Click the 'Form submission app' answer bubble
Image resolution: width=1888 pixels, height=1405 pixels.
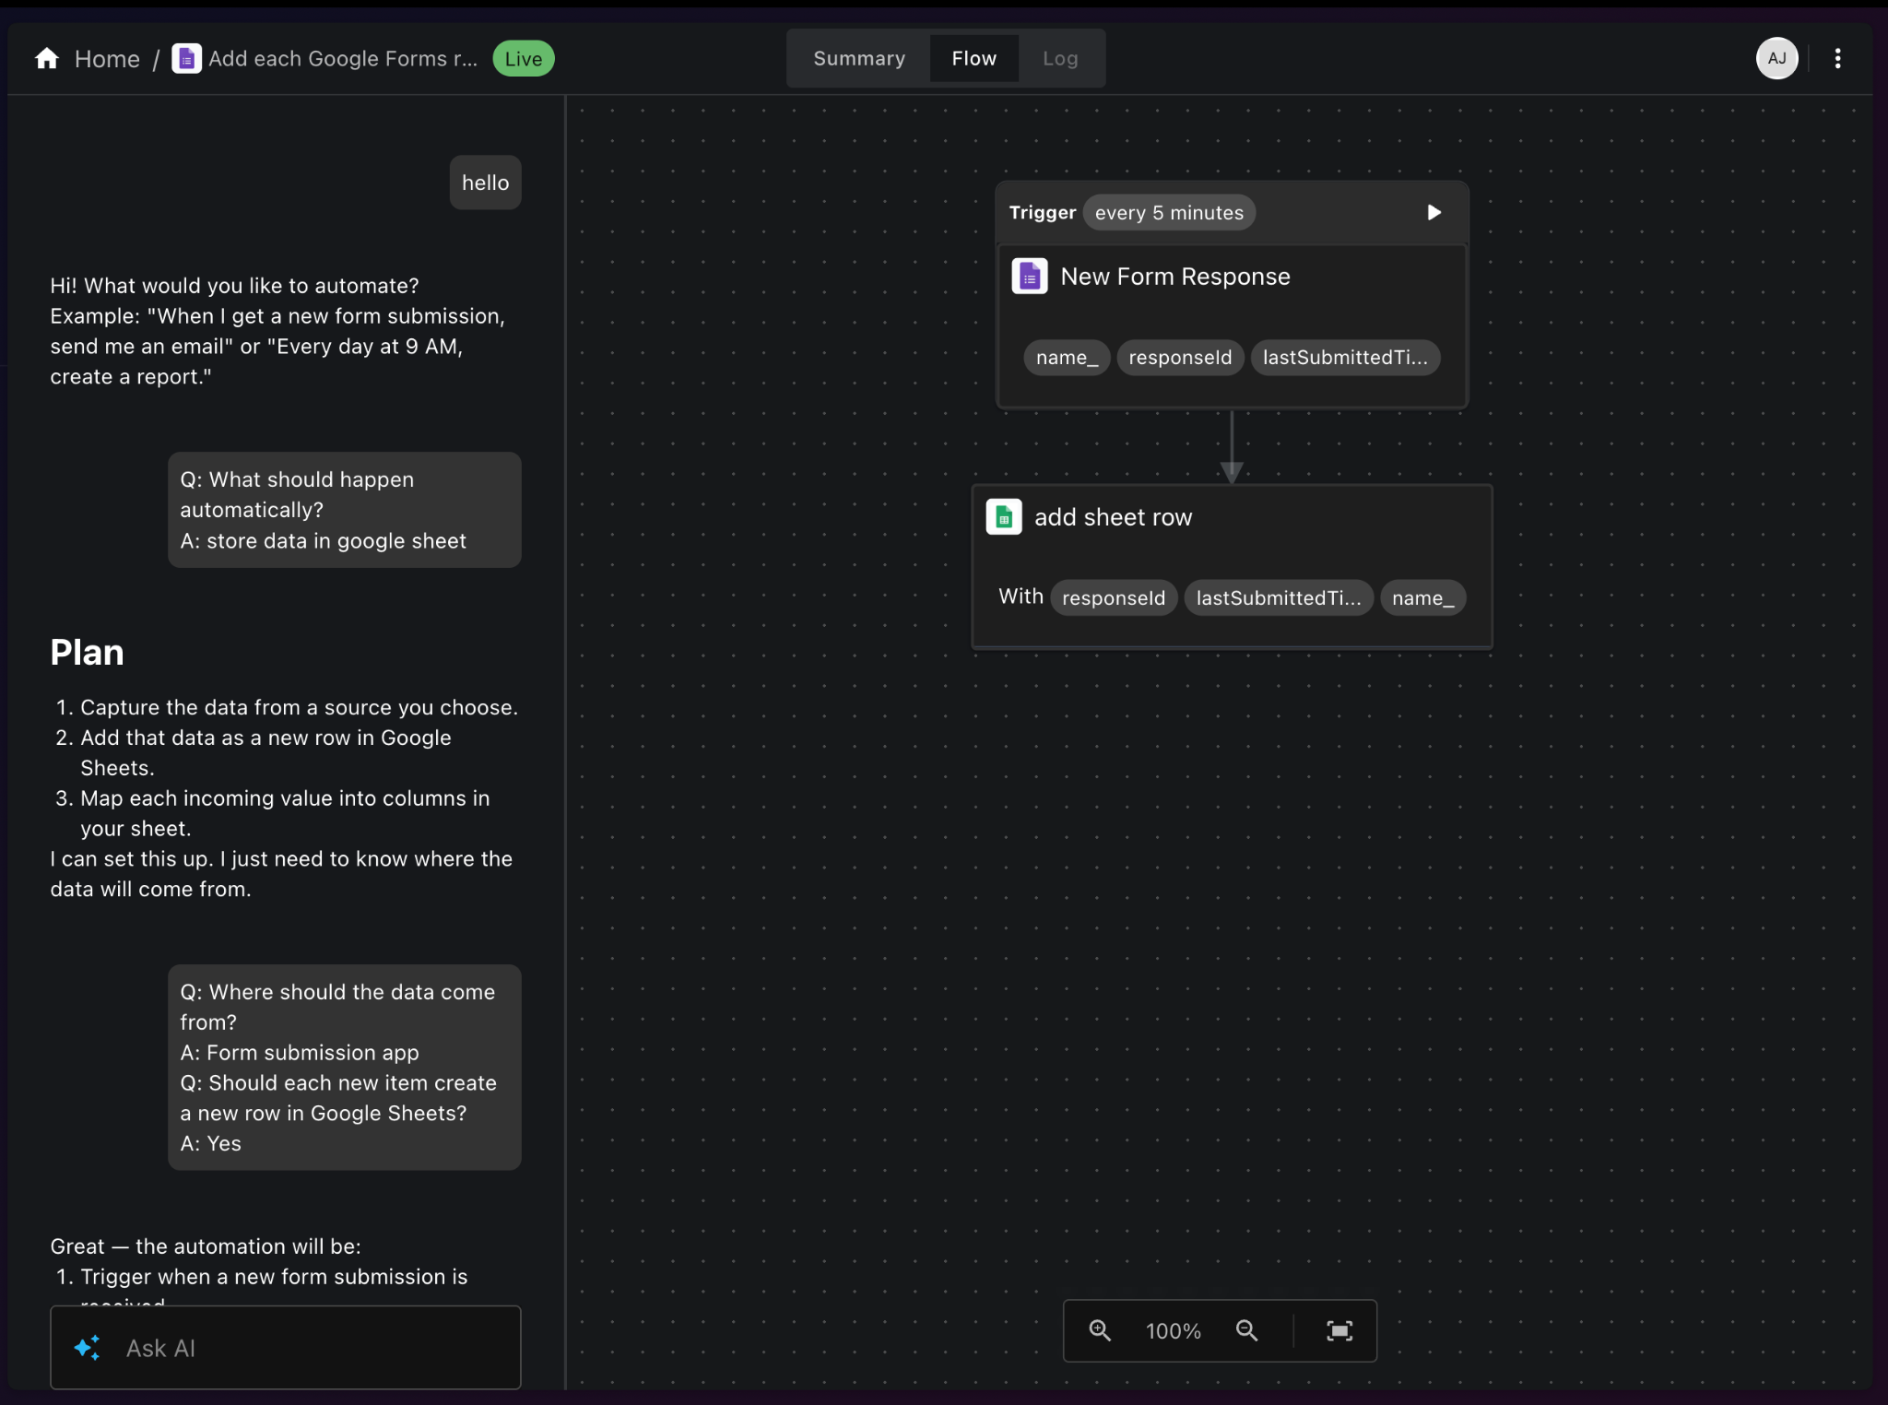point(345,1068)
